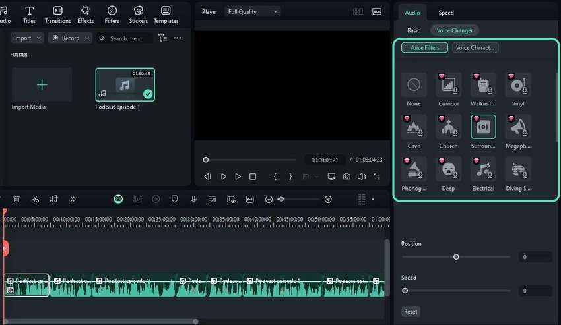This screenshot has width=561, height=325.
Task: Open the Effects library
Action: click(86, 15)
